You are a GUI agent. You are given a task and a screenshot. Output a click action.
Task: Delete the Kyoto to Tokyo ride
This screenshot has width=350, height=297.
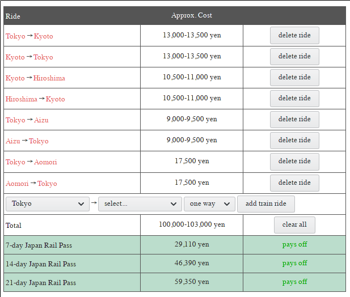point(294,57)
